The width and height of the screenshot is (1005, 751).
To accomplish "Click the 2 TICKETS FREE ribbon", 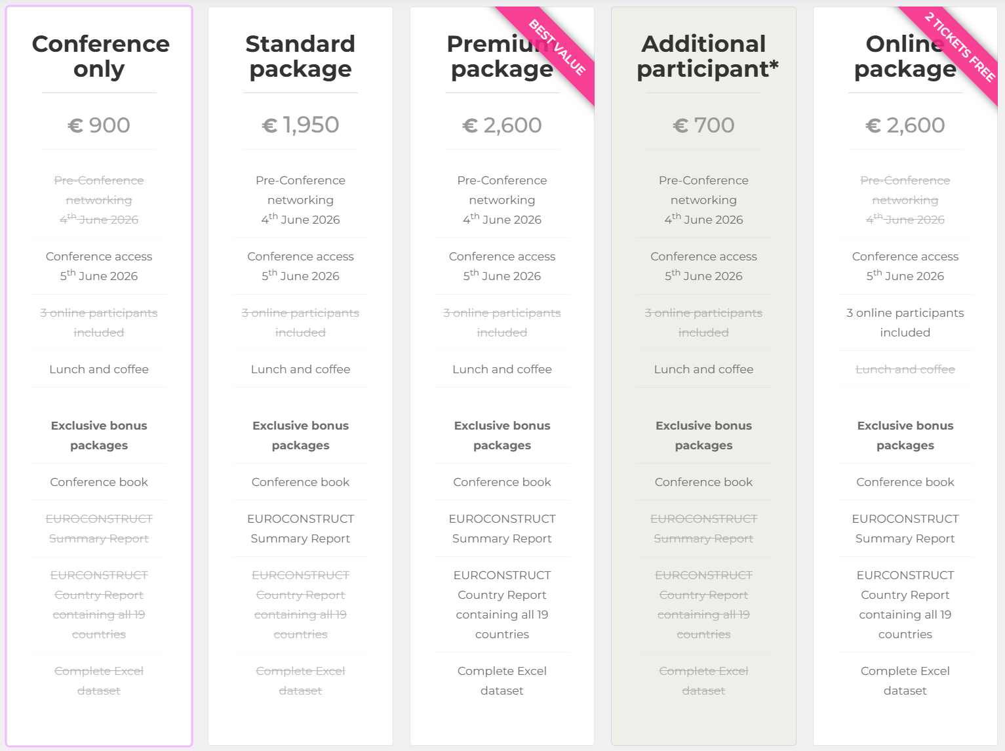I will tap(960, 47).
